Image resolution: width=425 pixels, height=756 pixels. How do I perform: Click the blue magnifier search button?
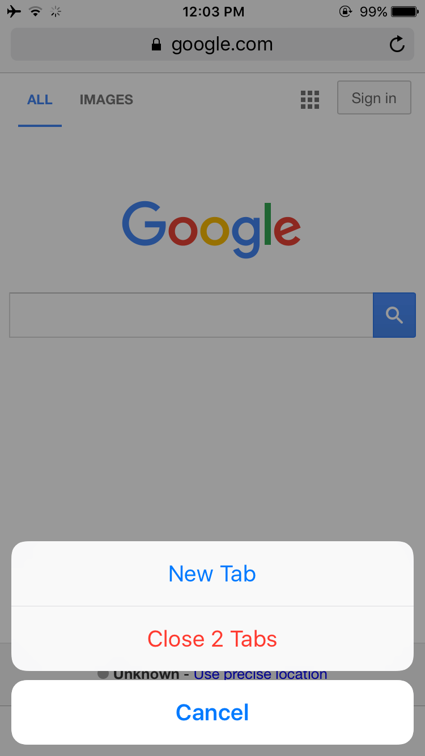point(394,315)
